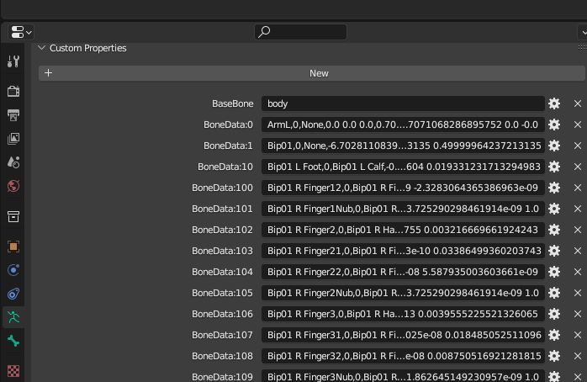This screenshot has width=587, height=382.
Task: Open the Texture properties tab
Action: point(13,371)
